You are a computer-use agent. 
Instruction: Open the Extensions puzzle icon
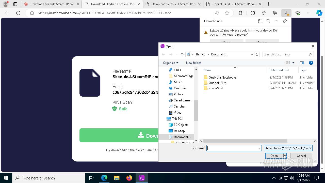click(240, 13)
